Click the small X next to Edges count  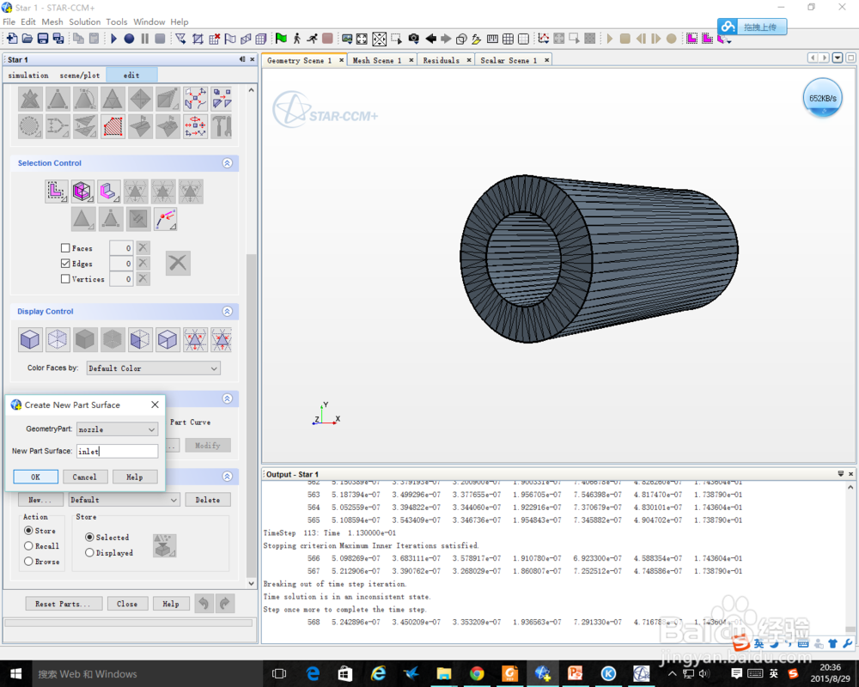click(x=143, y=264)
